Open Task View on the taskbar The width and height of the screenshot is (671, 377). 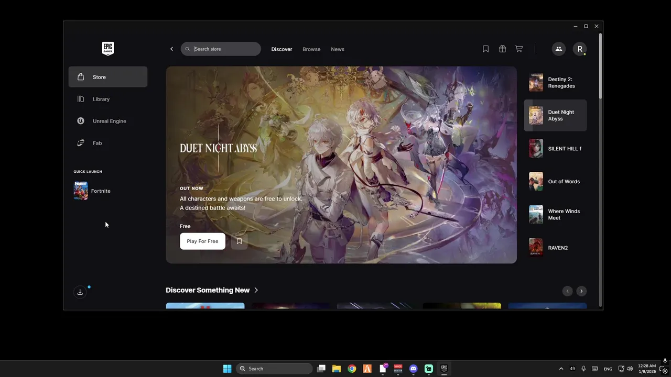[x=321, y=369]
